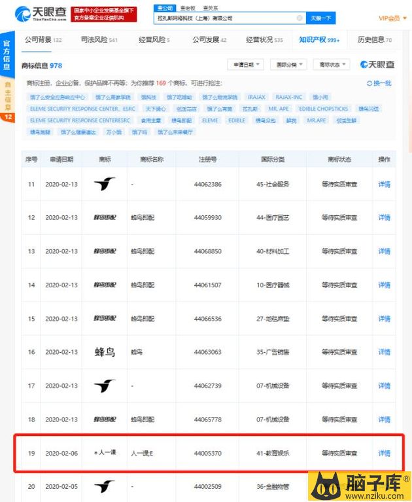Viewport: 412px width, 502px height.
Task: Click the 35-广告销售 category cell
Action: (273, 352)
